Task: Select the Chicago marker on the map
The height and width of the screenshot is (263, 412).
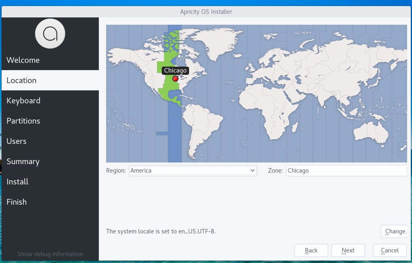Action: [x=175, y=79]
